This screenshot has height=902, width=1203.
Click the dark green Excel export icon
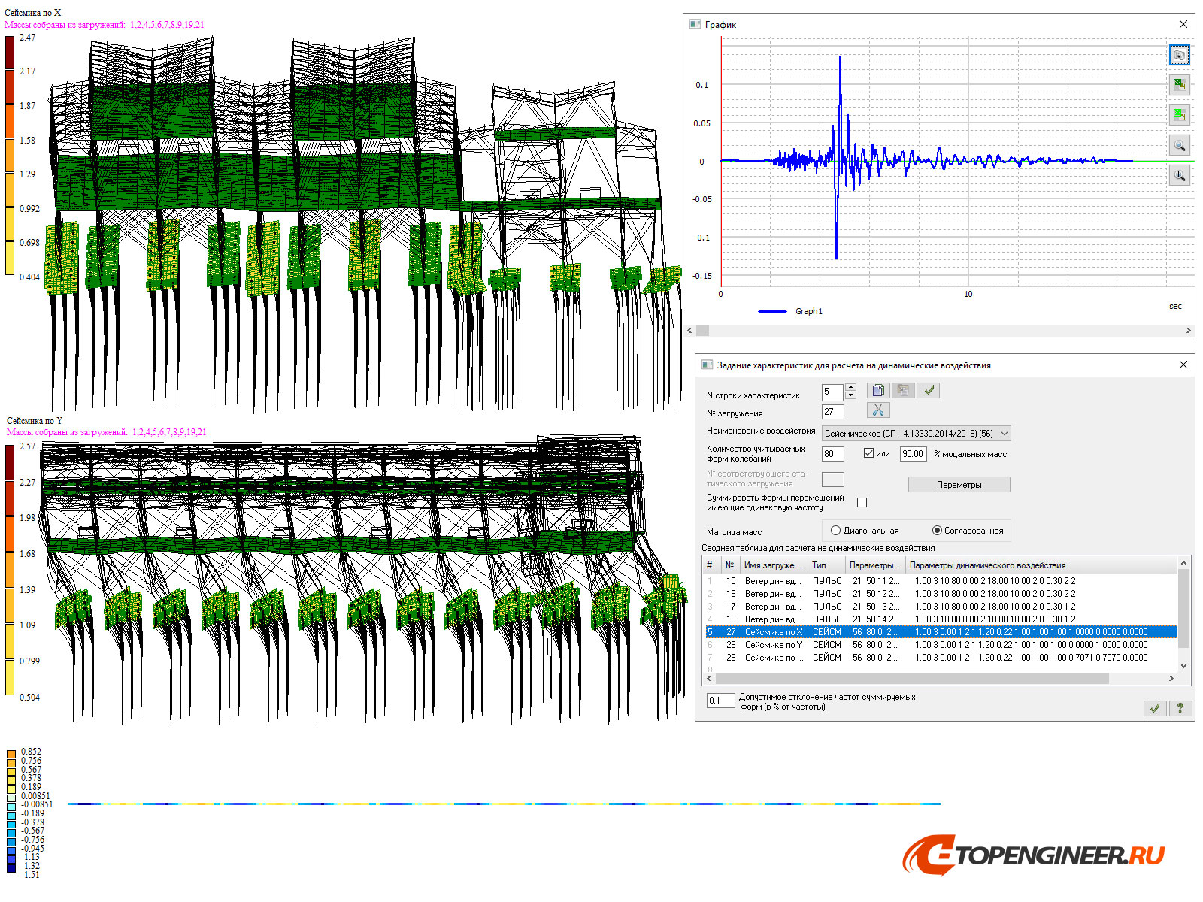(1179, 84)
